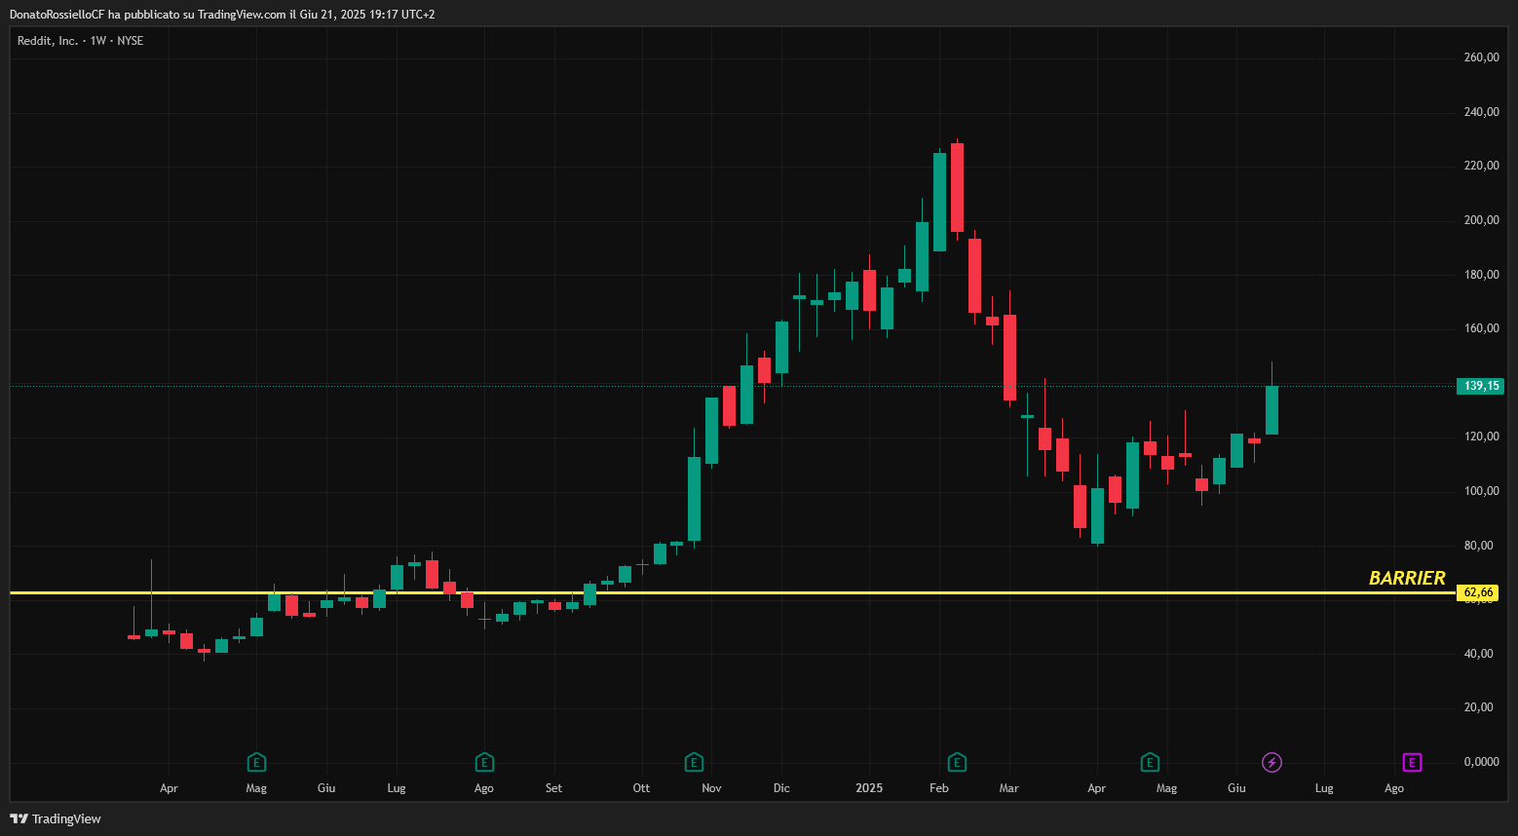Click the 120,00 price axis label
Viewport: 1518px width, 836px height.
pyautogui.click(x=1481, y=437)
